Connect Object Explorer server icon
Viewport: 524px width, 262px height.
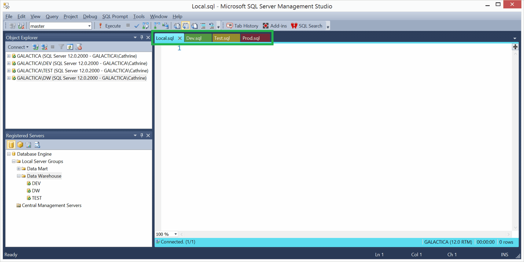tap(35, 47)
